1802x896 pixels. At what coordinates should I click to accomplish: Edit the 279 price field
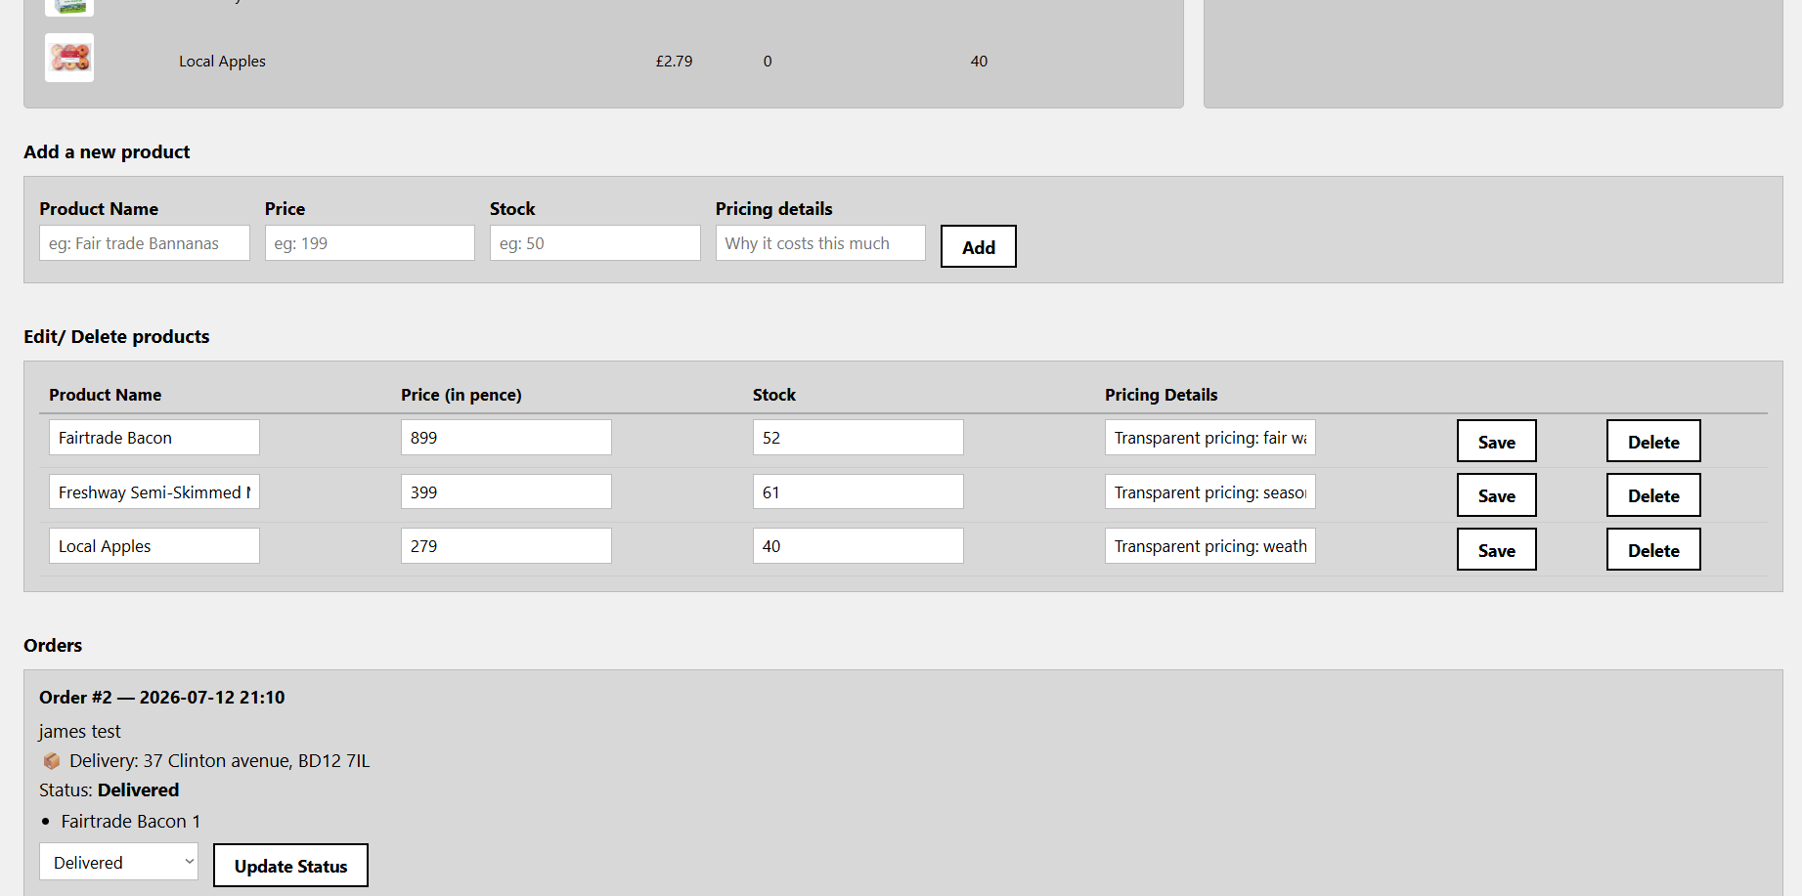point(506,546)
